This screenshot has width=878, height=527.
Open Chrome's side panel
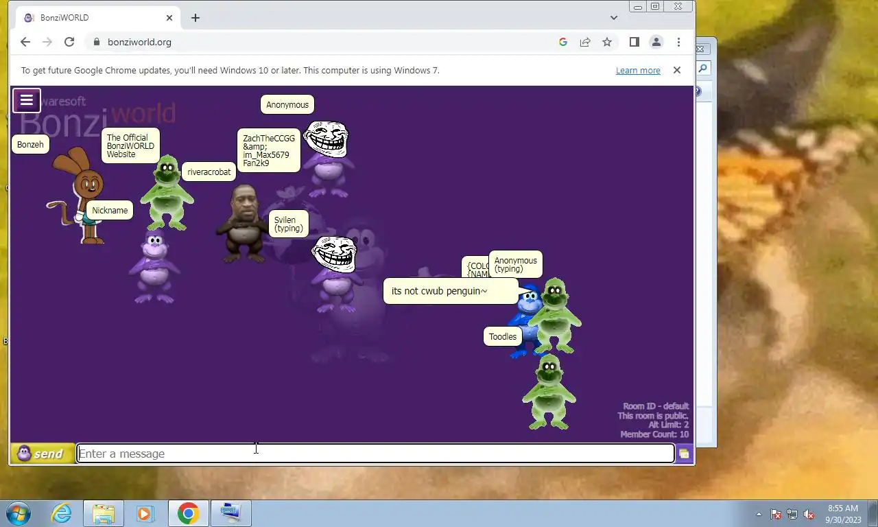click(634, 42)
